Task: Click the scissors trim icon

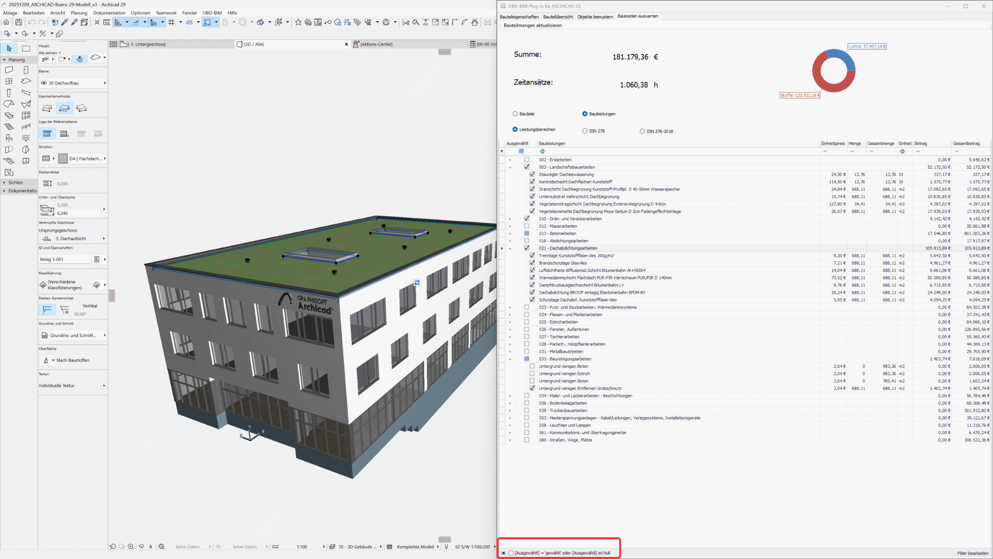Action: [406, 22]
